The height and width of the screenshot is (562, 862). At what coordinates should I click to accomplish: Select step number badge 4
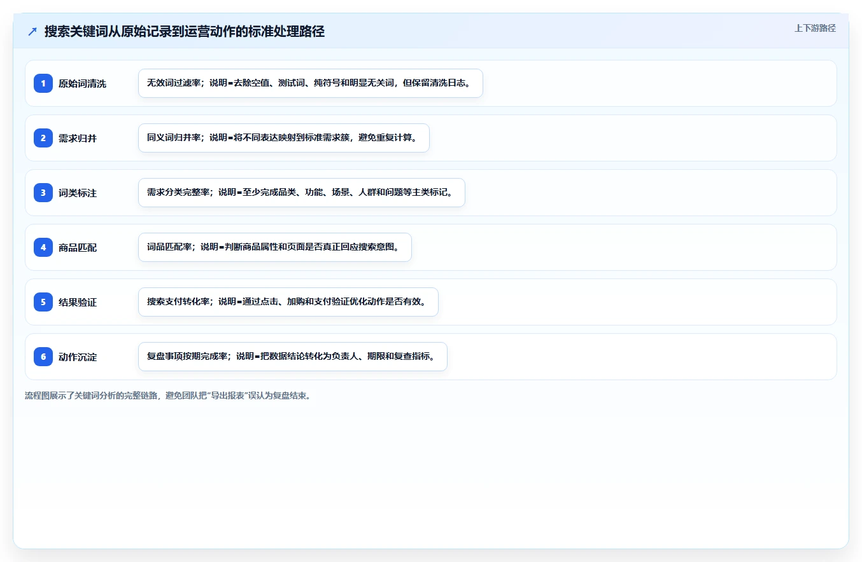[x=43, y=247]
